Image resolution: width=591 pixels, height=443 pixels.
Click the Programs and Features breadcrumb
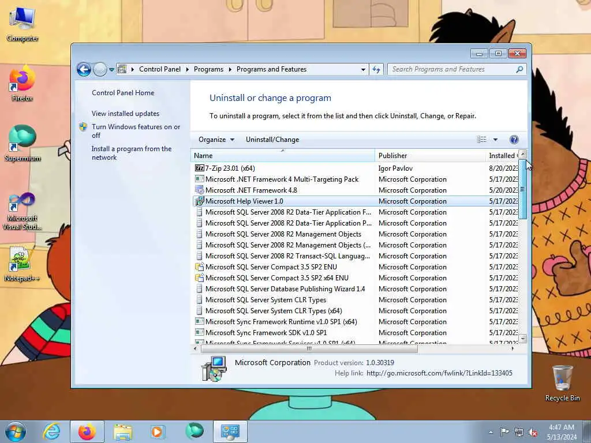[x=271, y=69]
